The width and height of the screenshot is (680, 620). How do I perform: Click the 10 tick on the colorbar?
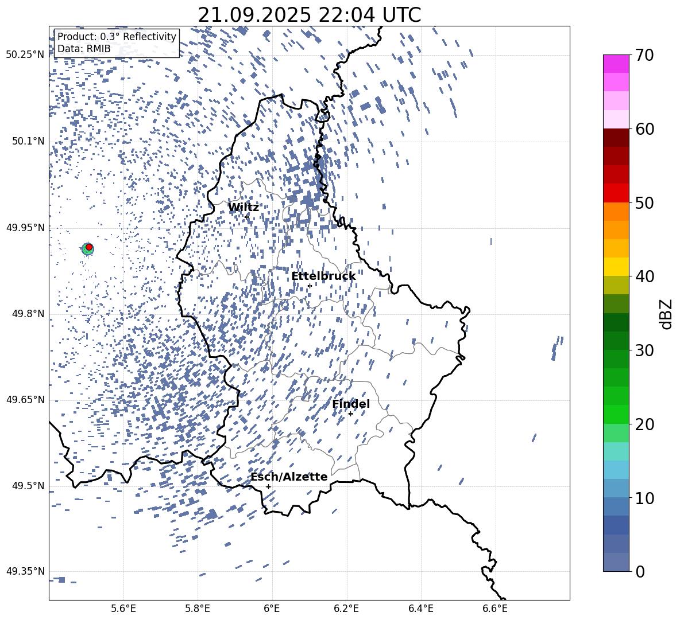(645, 498)
